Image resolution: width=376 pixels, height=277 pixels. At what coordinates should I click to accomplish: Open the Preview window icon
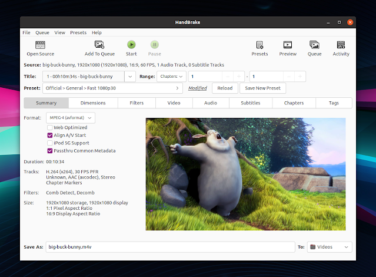pyautogui.click(x=288, y=45)
